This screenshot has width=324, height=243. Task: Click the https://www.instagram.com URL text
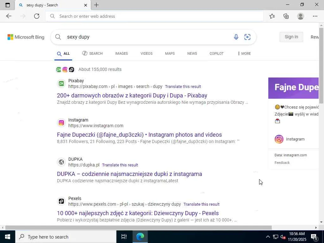96,126
